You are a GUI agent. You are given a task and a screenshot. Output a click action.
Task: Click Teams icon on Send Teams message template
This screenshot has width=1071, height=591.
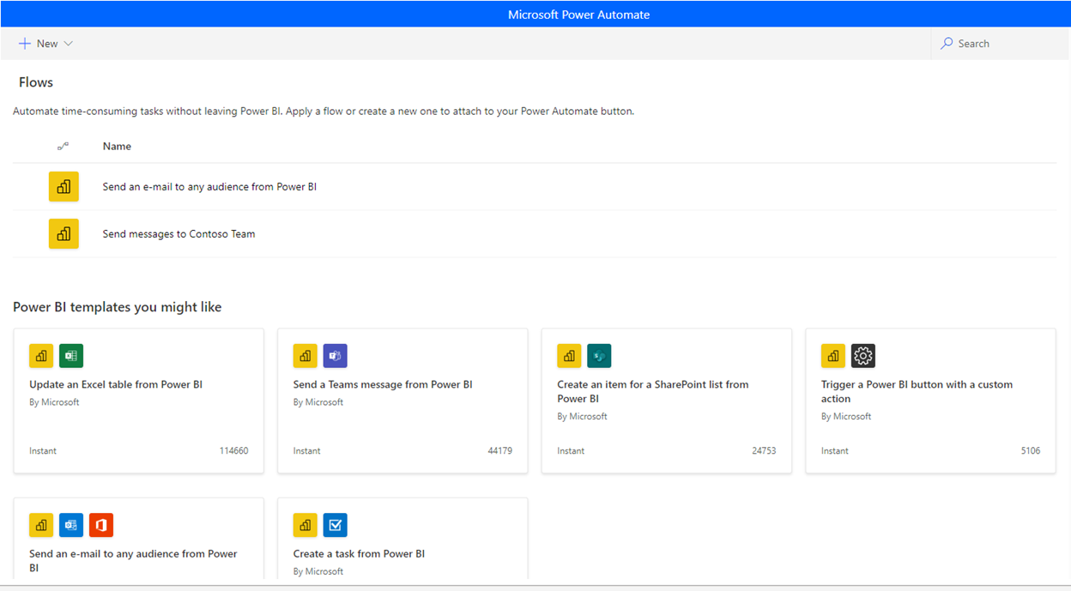(x=336, y=356)
